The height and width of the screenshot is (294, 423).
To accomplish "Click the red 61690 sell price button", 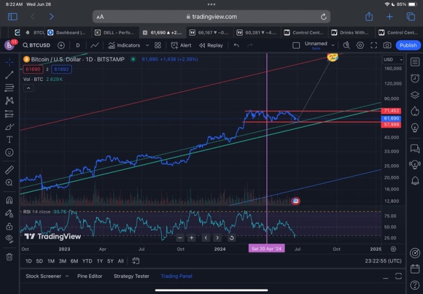I will (33, 70).
